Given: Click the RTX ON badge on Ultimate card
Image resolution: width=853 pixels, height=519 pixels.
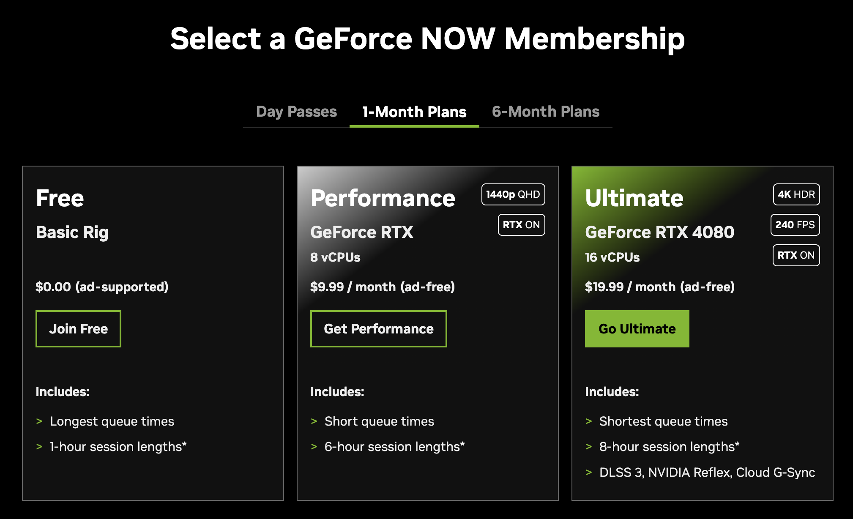Looking at the screenshot, I should point(796,255).
